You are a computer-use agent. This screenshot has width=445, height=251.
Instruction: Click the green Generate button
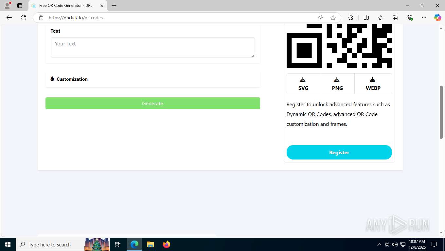coord(152,103)
